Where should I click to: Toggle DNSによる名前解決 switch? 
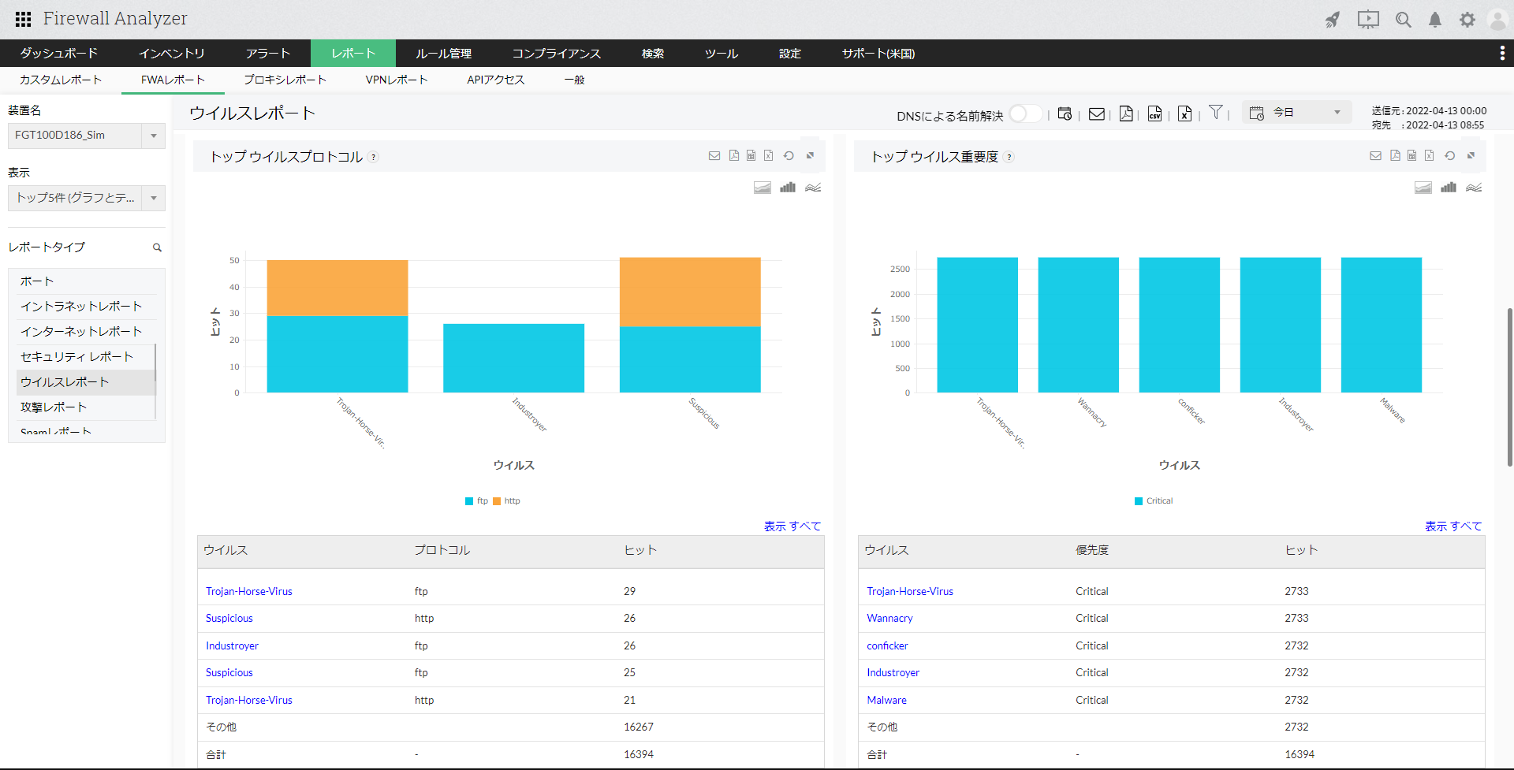(1025, 114)
